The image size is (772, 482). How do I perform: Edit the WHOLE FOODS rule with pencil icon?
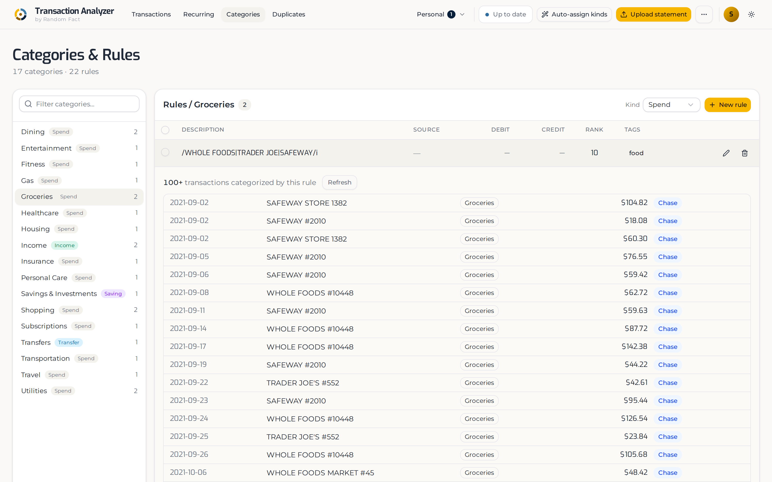coord(726,153)
